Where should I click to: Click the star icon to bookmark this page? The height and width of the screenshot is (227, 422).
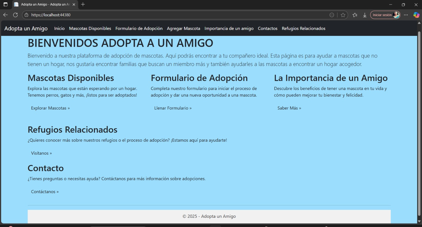343,15
